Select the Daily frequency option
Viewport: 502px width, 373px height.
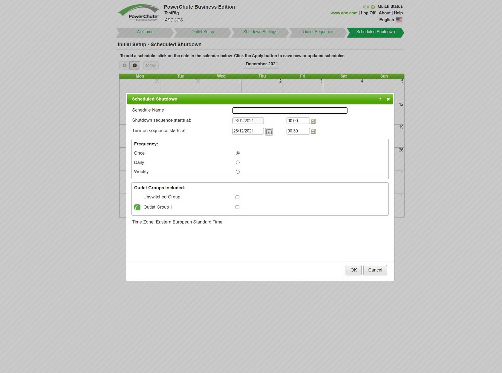point(238,163)
